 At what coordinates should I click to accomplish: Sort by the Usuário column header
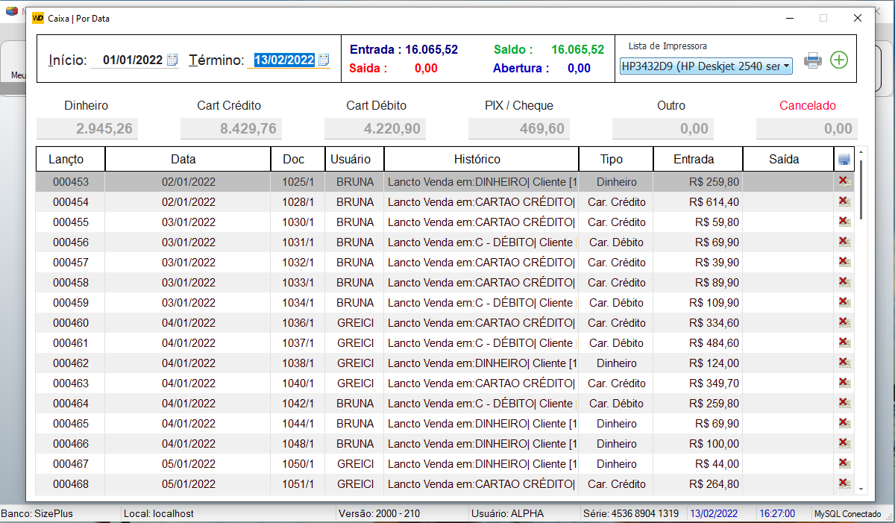(354, 159)
